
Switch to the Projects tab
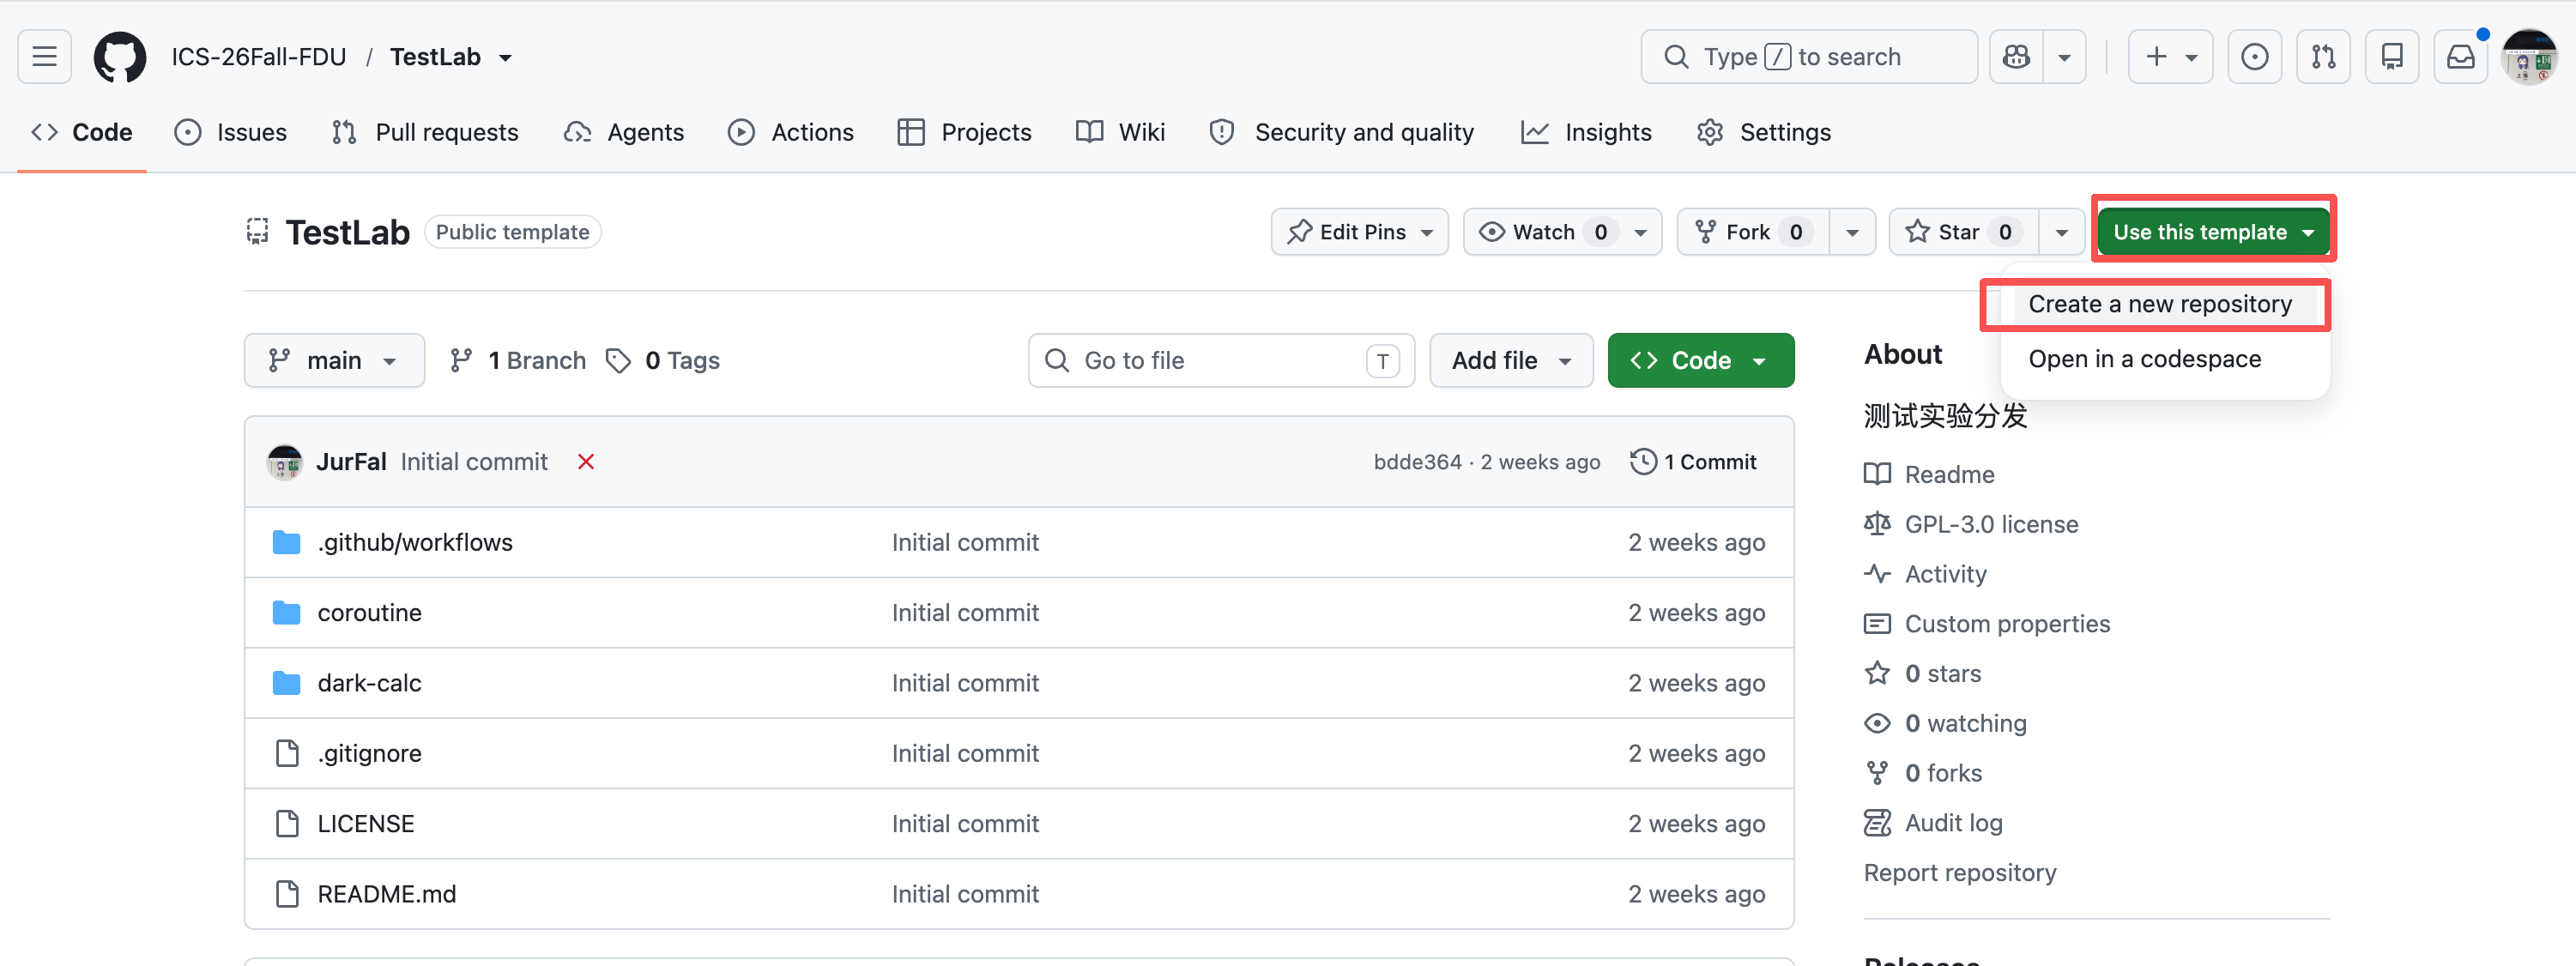point(964,132)
